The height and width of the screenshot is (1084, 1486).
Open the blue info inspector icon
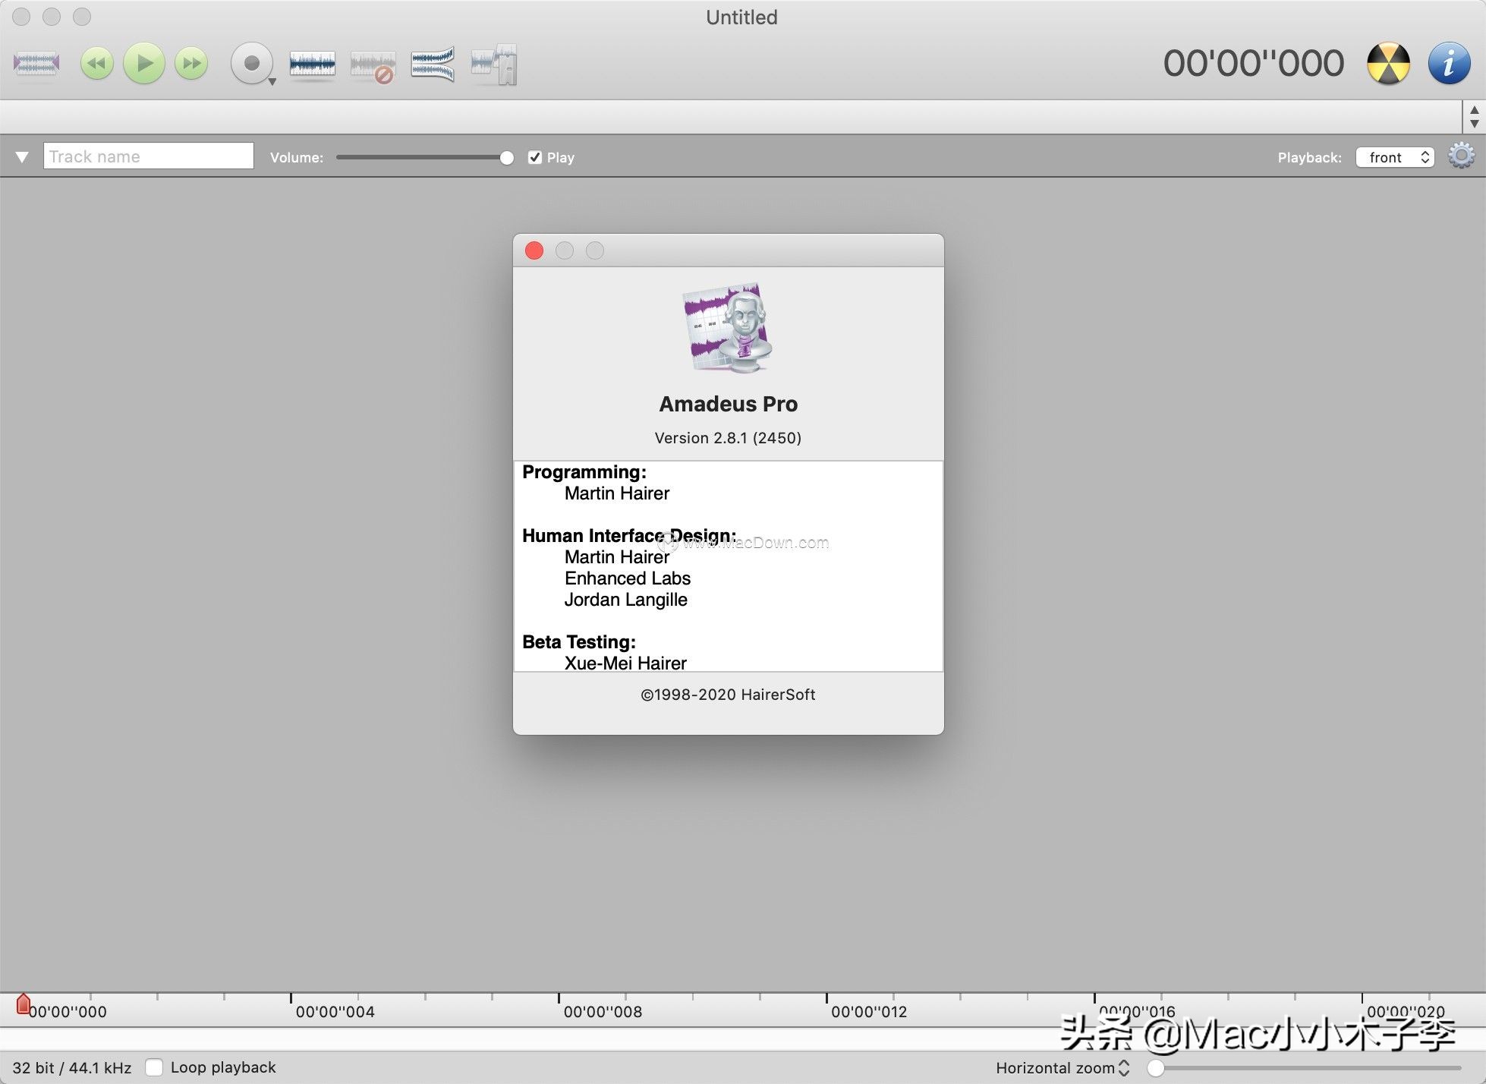(x=1448, y=64)
